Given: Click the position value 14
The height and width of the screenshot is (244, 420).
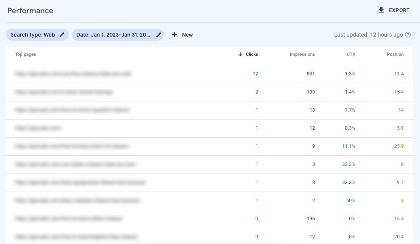Looking at the screenshot, I should (401, 110).
